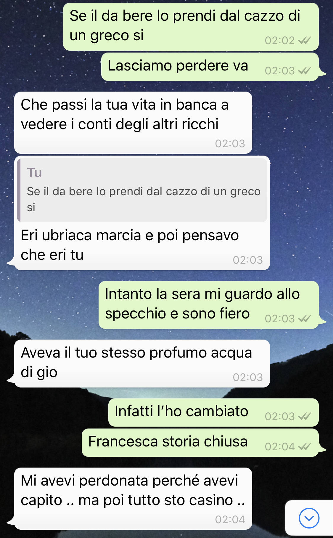Tap read ticks next to 02:02 timestamp

(x=305, y=40)
